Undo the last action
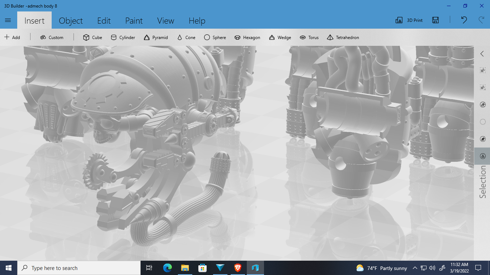490x275 pixels. click(464, 20)
